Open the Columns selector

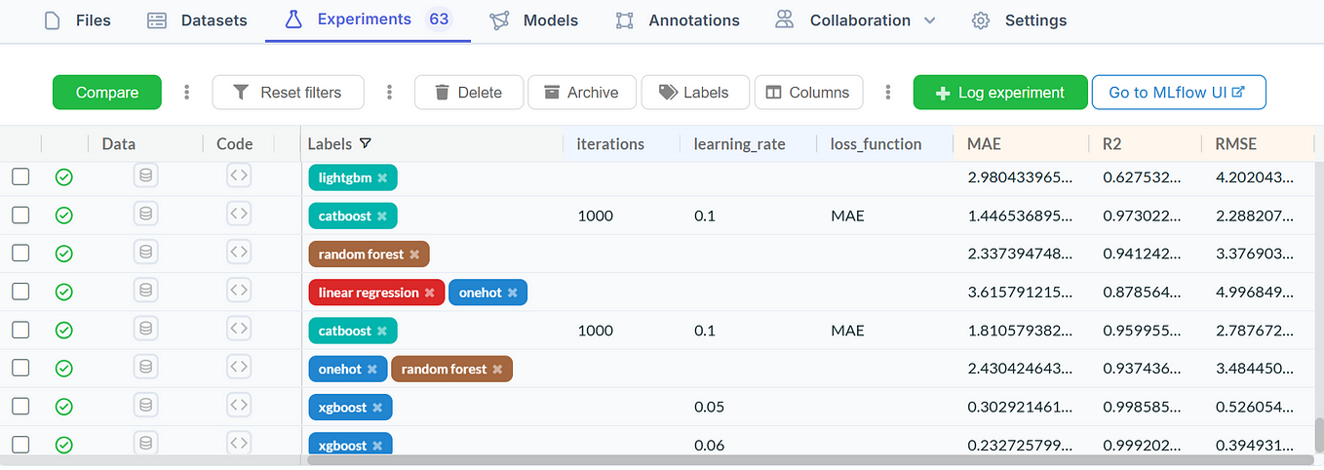pyautogui.click(x=808, y=93)
